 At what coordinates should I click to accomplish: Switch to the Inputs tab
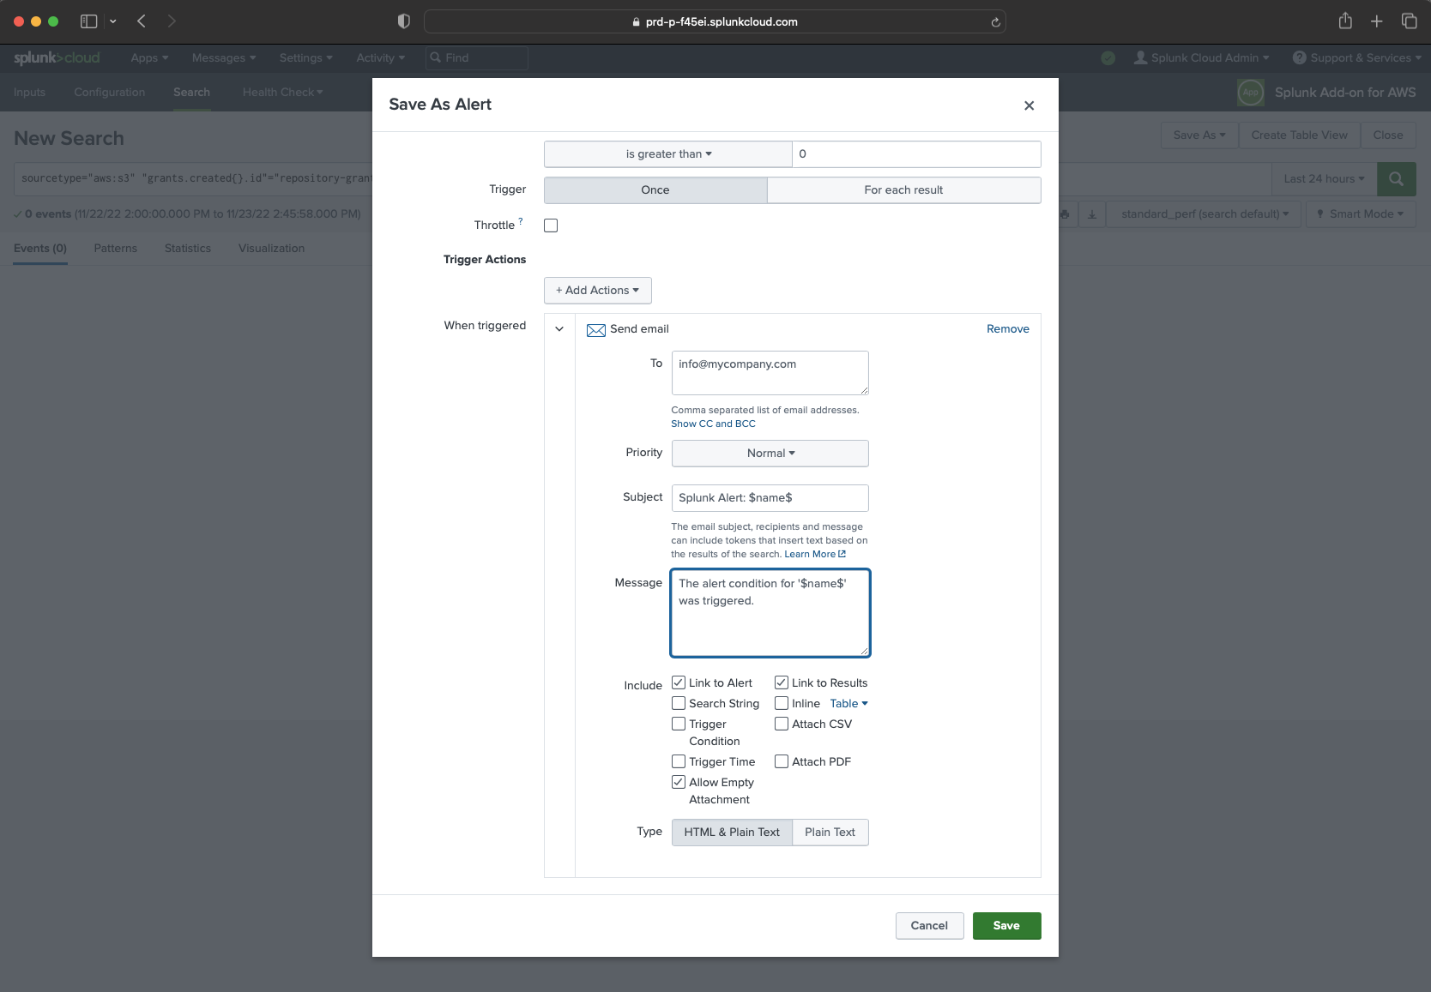pyautogui.click(x=29, y=92)
